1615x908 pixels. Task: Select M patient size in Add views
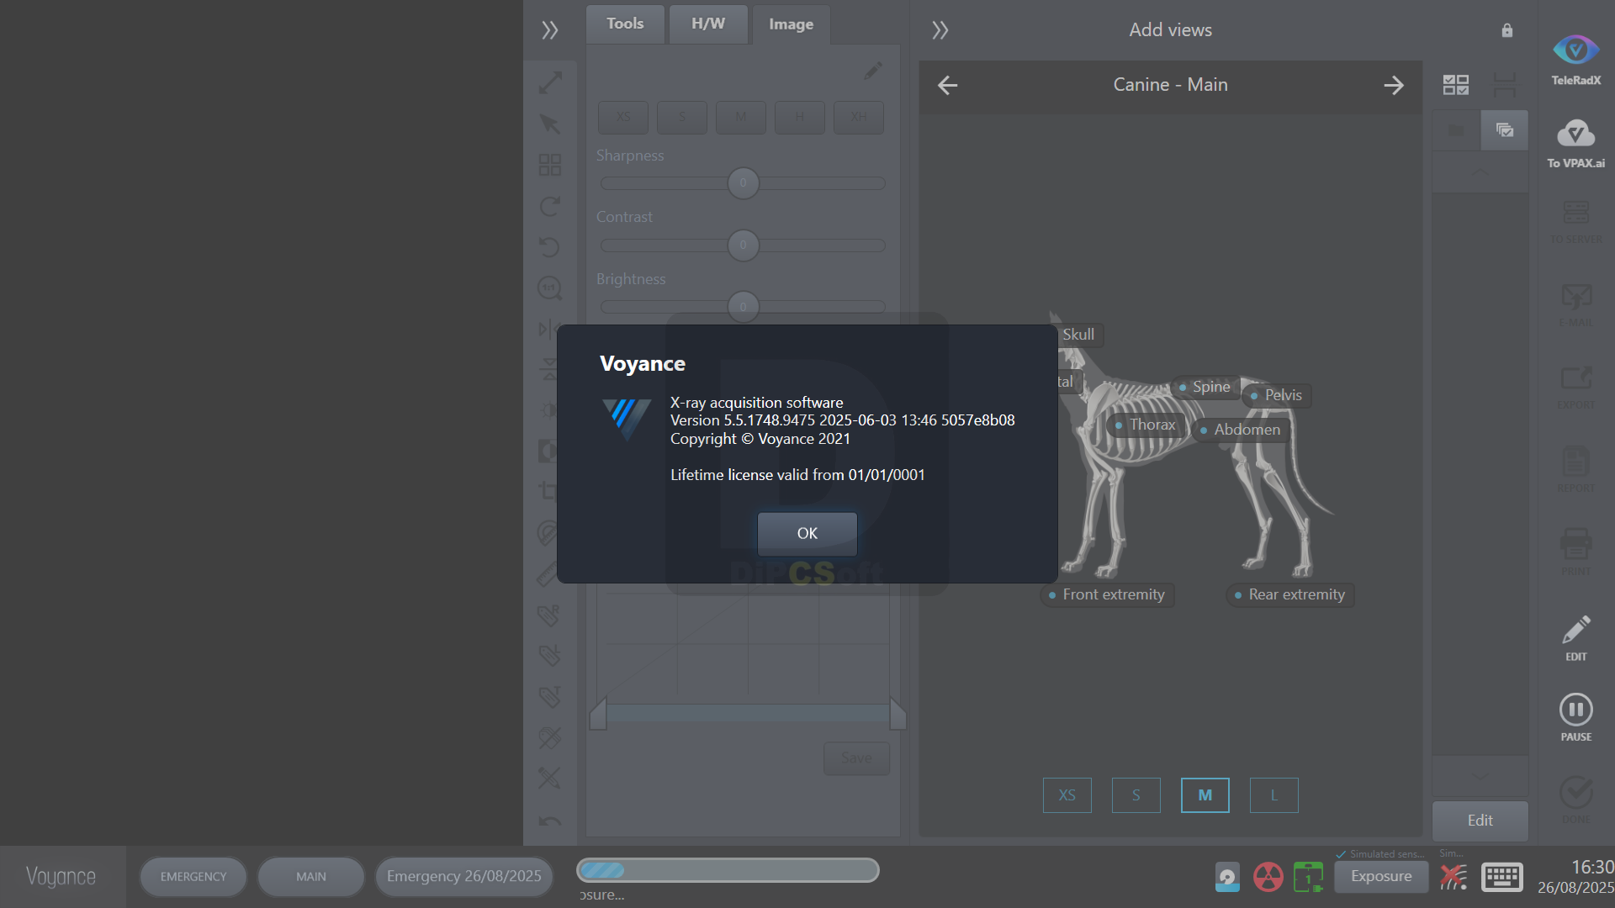pos(1205,795)
